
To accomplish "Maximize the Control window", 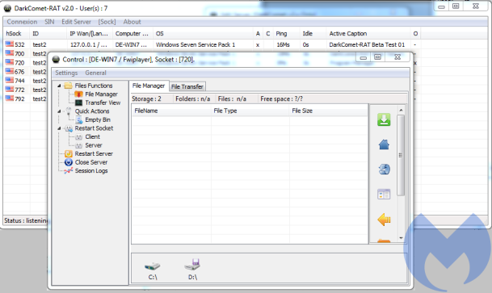I will tap(377, 57).
